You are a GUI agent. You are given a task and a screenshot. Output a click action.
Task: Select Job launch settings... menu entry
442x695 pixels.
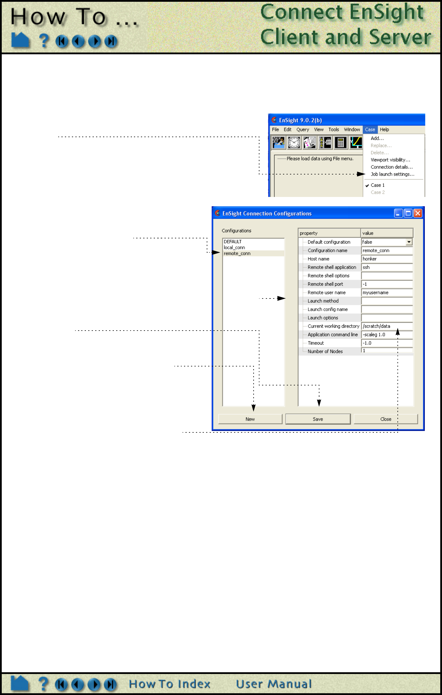click(393, 174)
